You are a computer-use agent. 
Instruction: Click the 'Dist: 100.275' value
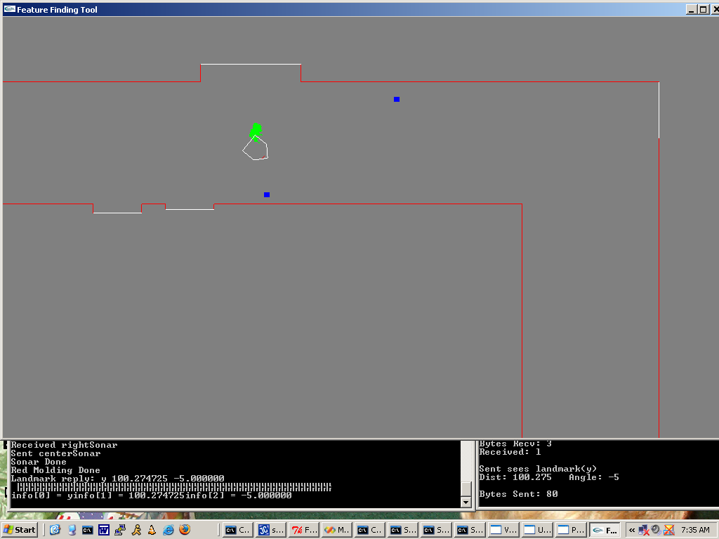[515, 477]
